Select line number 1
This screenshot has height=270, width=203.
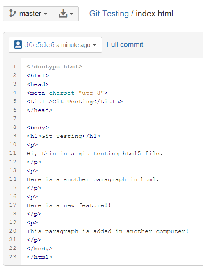[14, 67]
